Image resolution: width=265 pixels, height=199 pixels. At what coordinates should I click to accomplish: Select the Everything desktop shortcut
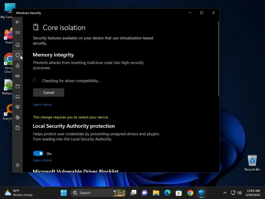8,112
